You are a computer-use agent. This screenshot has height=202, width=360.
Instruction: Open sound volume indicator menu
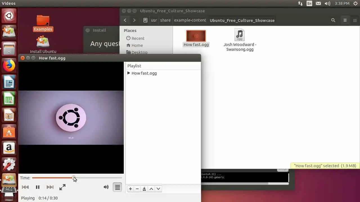pos(327,3)
